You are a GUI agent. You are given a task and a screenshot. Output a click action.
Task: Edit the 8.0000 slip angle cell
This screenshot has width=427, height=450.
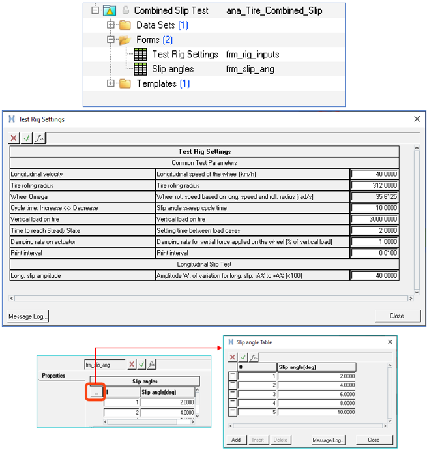coord(317,403)
